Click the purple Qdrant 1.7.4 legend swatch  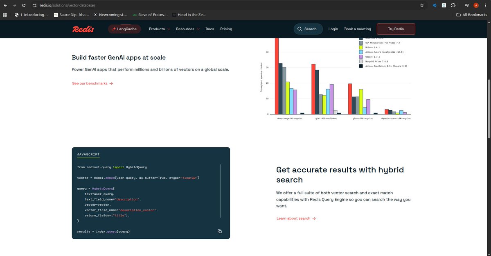coord(361,57)
